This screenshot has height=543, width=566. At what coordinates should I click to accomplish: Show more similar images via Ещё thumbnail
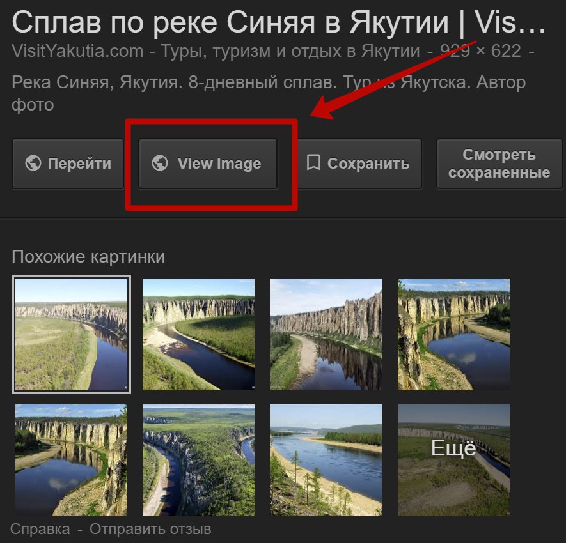[453, 460]
